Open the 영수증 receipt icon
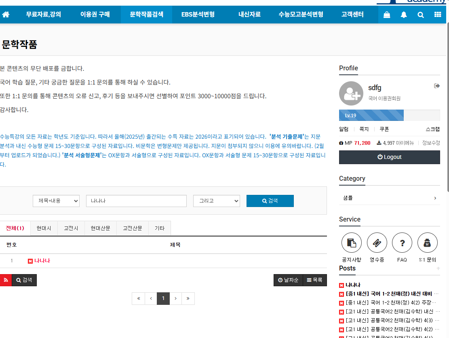Image resolution: width=449 pixels, height=338 pixels. 377,243
